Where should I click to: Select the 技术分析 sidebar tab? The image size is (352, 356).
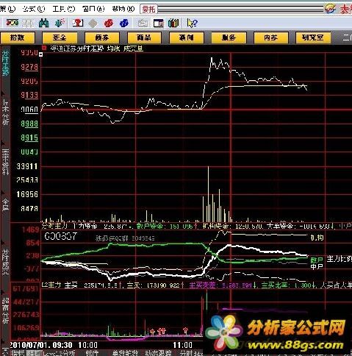tap(5, 113)
